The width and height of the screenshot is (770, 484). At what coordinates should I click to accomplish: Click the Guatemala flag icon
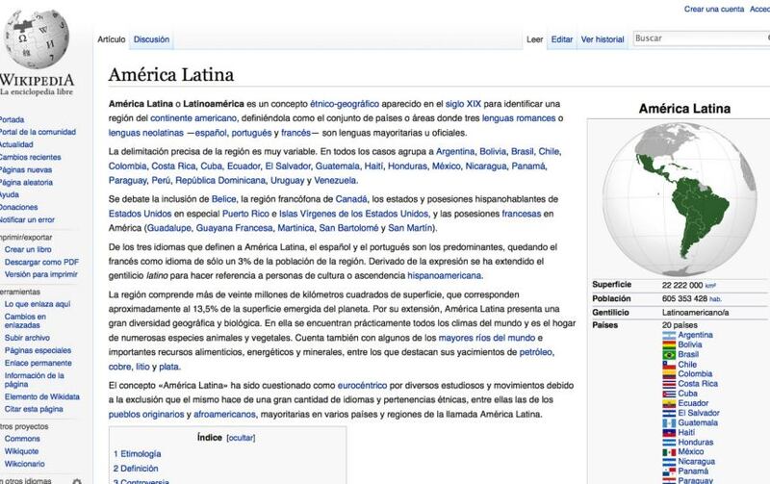(668, 422)
